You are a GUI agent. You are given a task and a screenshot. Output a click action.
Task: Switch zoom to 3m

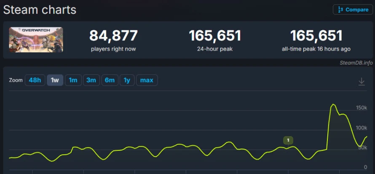(91, 80)
